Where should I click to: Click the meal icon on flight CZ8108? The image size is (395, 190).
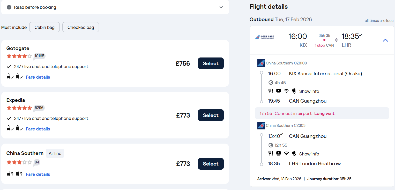pyautogui.click(x=271, y=91)
